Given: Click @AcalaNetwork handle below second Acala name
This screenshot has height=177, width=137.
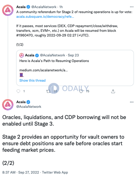Looking at the screenshot, I should tap(29, 107).
